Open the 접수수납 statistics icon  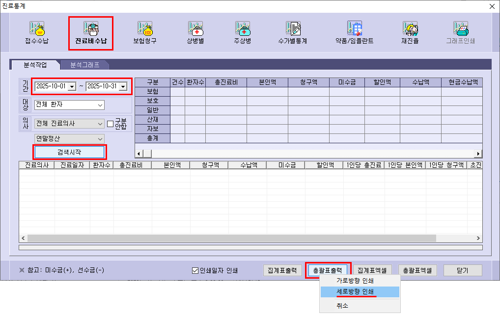[37, 32]
